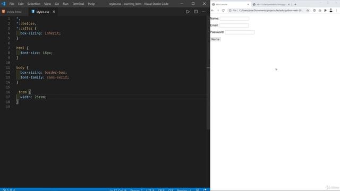Reload the browser page
340x191 pixels.
click(223, 11)
